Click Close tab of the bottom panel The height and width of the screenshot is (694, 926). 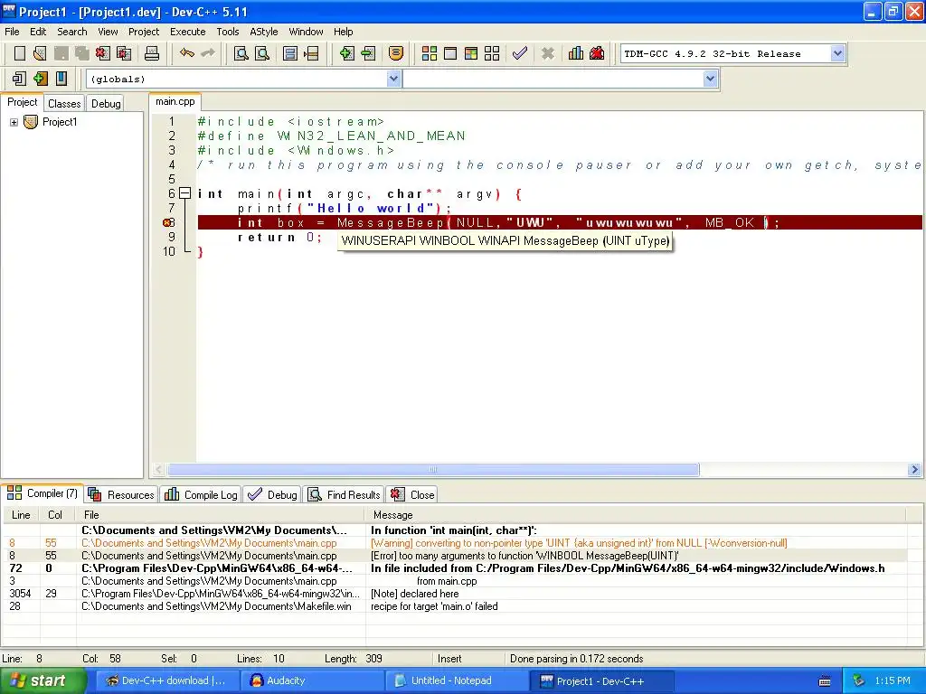[x=412, y=494]
